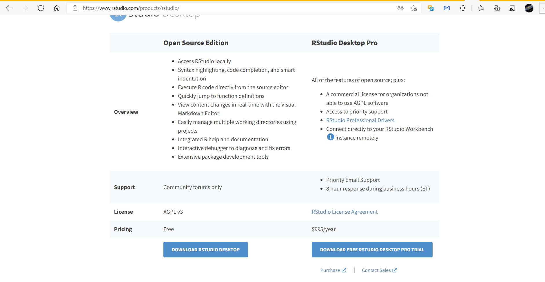Viewport: 545px width, 282px height.
Task: Open the Collections panel
Action: click(x=497, y=8)
